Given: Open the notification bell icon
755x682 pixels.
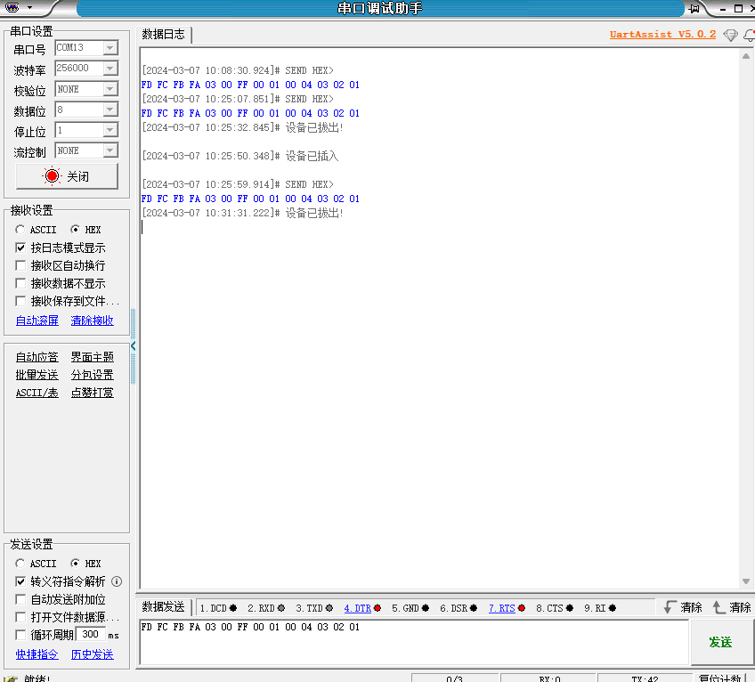Looking at the screenshot, I should coord(750,35).
